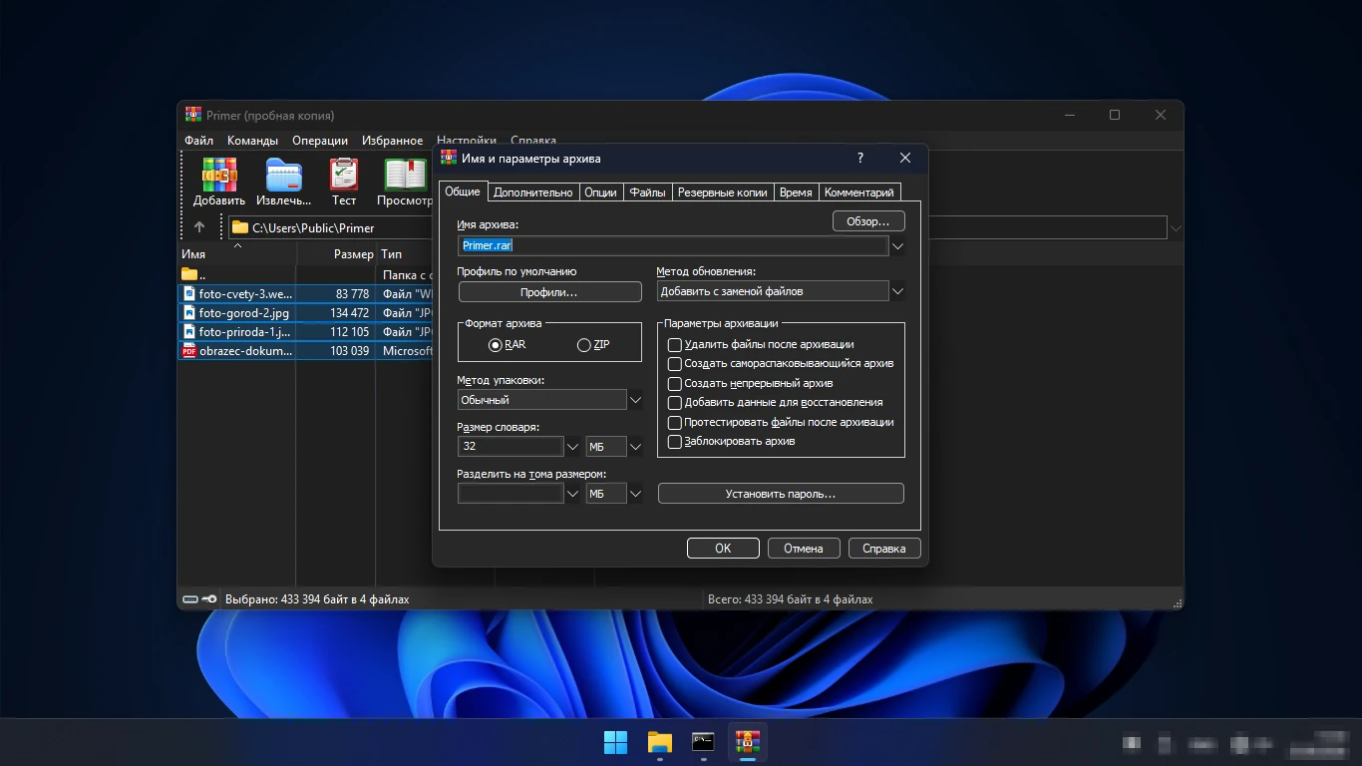1362x766 pixels.
Task: Click the Primer.rar archive name field
Action: tap(673, 245)
